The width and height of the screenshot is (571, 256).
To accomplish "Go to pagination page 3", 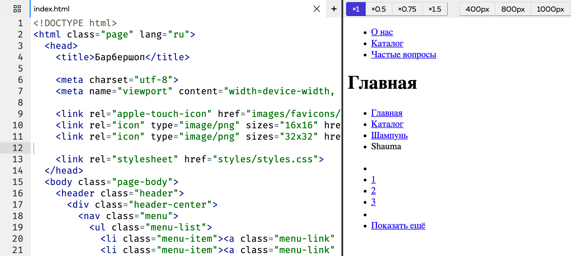I will tap(373, 202).
